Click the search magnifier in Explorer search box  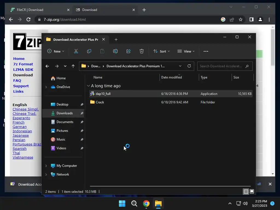point(247,66)
